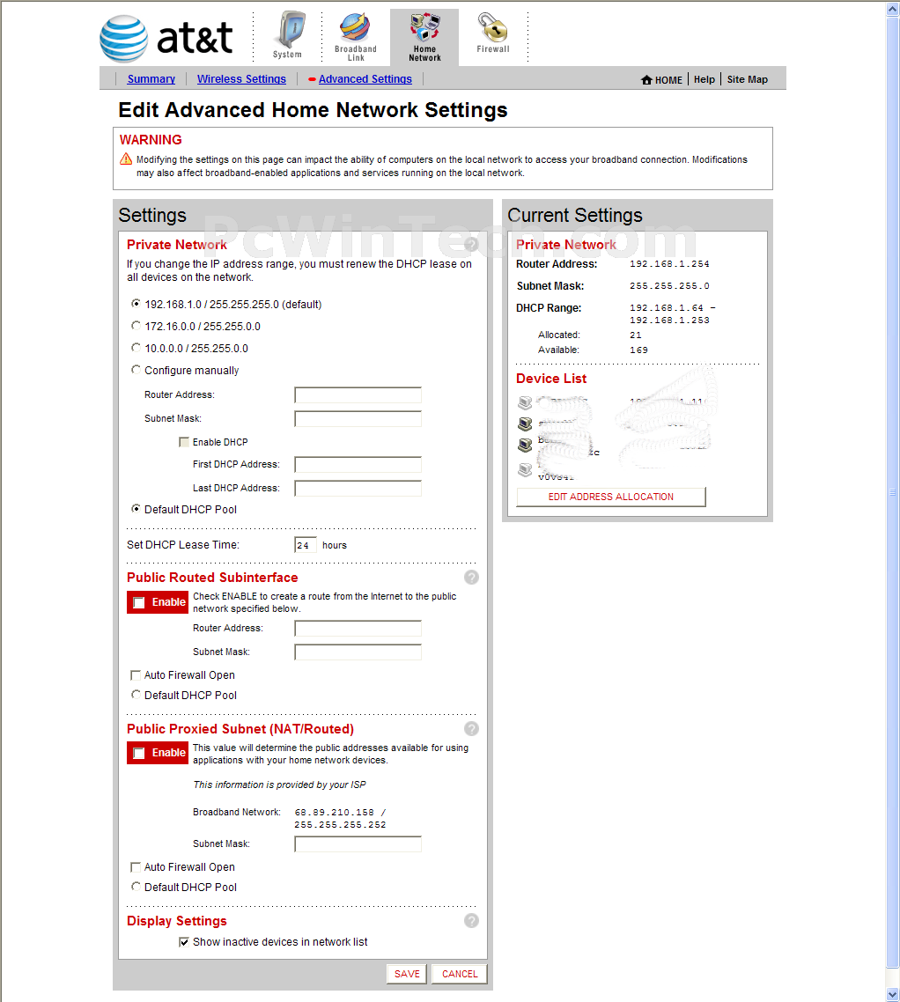Click the Available count value 169
Screen dimensions: 900x1002
[x=638, y=350]
